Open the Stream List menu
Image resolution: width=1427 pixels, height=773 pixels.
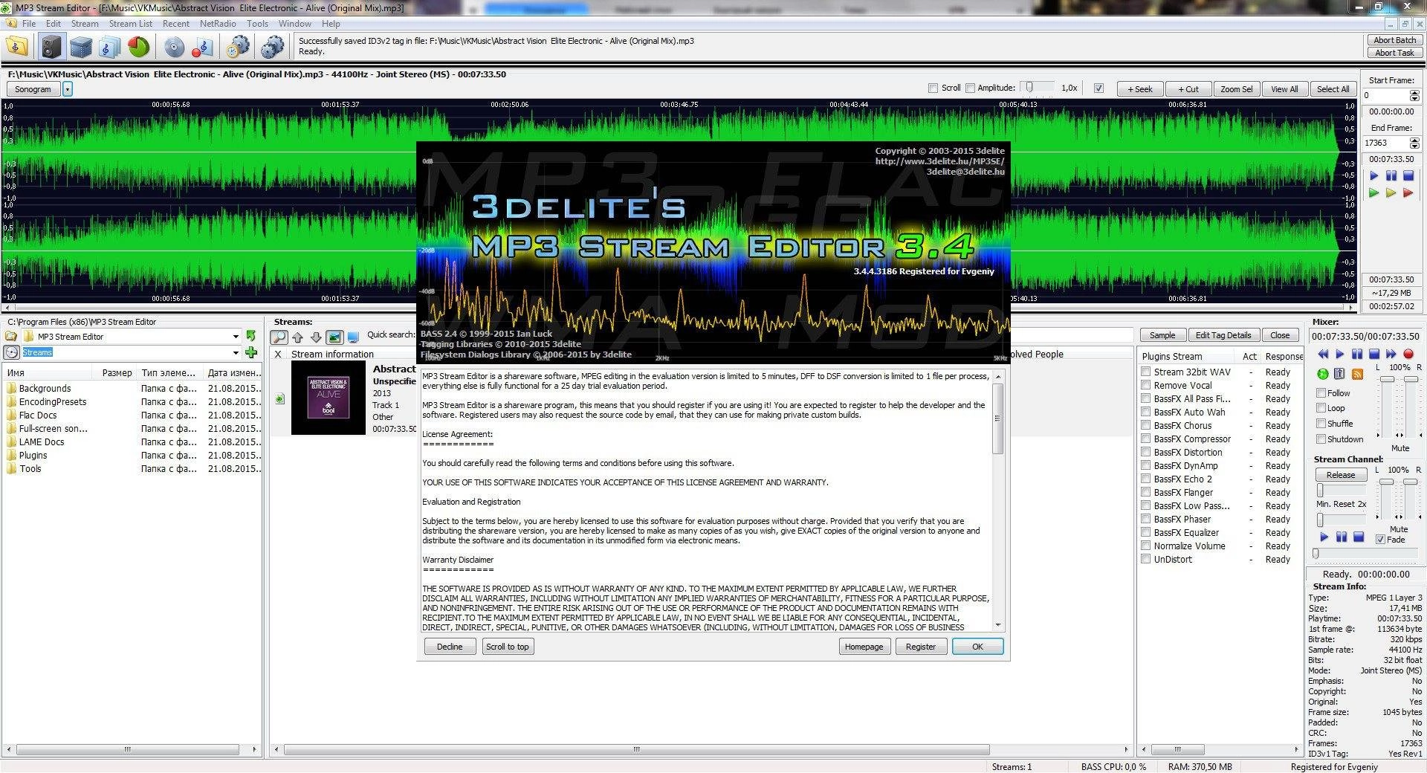(131, 24)
